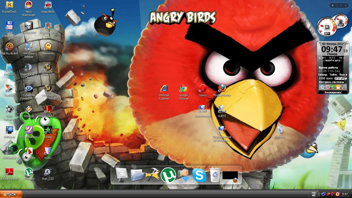The image size is (352, 198).
Task: Launch Skype from the RocketDock bar
Action: click(x=199, y=175)
